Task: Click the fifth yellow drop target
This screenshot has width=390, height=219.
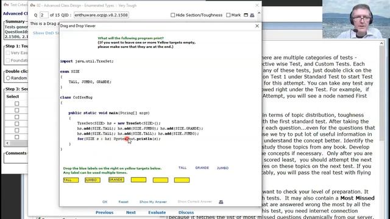Action: pos(160,180)
